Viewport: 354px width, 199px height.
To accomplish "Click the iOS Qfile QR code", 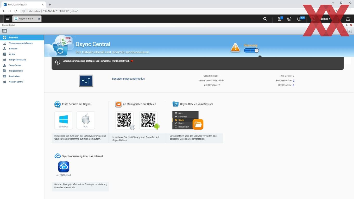I will pyautogui.click(x=125, y=120).
